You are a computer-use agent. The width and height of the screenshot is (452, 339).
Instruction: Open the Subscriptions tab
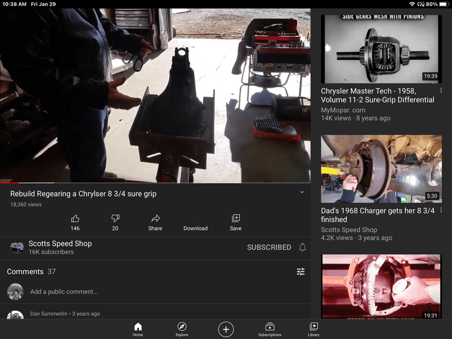point(270,329)
